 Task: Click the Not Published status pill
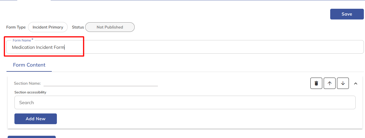coord(110,27)
